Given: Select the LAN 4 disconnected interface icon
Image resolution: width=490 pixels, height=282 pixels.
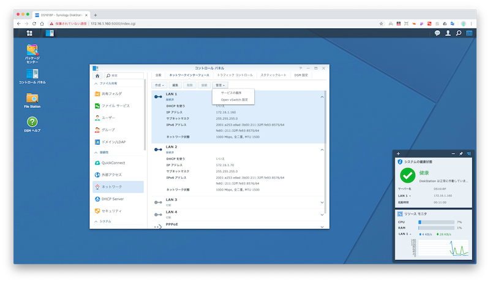Looking at the screenshot, I should [x=158, y=215].
